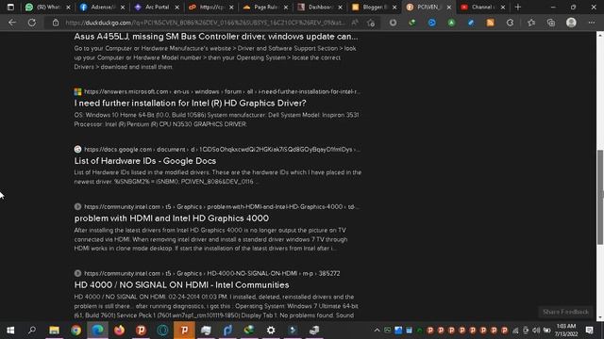Open Settings and more ellipsis menu
This screenshot has width=604, height=339.
(592, 23)
